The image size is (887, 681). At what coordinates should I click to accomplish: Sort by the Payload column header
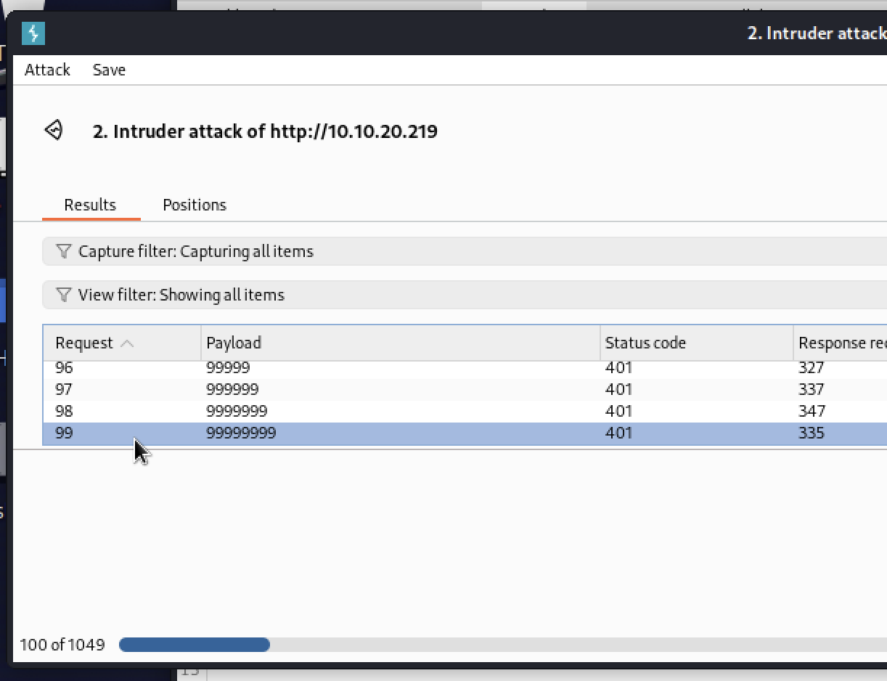(401, 343)
